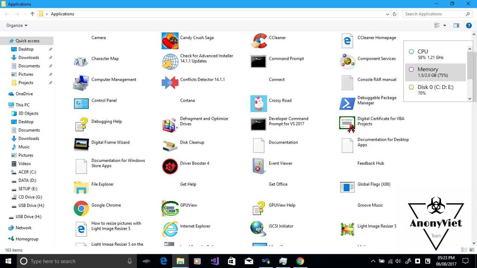Image resolution: width=477 pixels, height=268 pixels.
Task: Select the Internet Explorer icon
Action: point(170,229)
